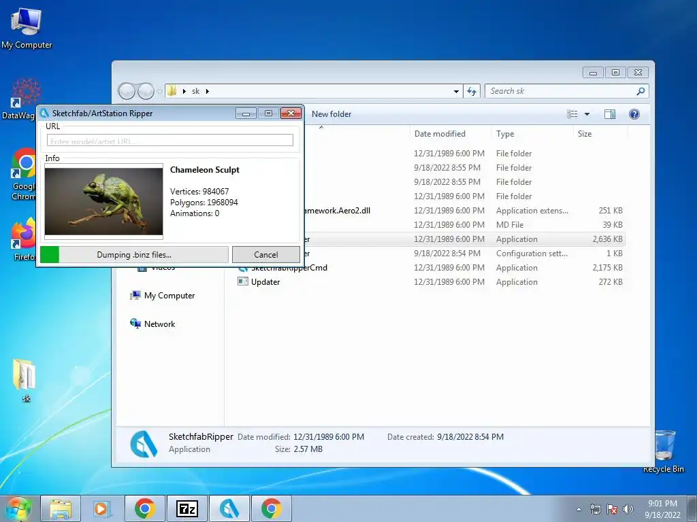
Task: Switch to first Chrome taskbar button
Action: [145, 508]
